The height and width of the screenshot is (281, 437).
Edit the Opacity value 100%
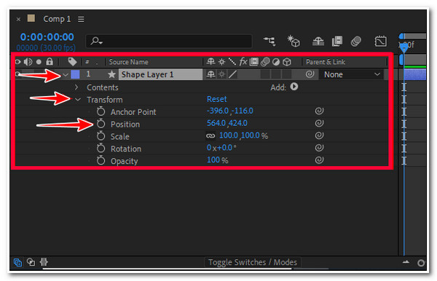tap(217, 160)
